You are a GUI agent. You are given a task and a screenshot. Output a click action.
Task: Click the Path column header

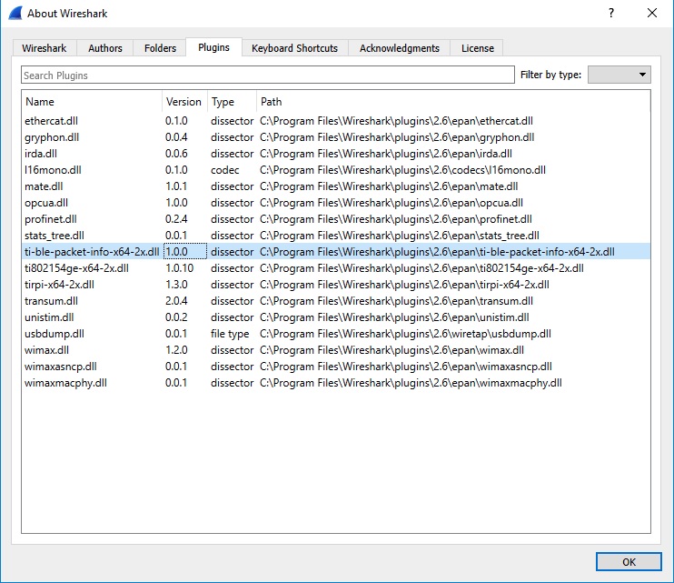click(x=453, y=102)
